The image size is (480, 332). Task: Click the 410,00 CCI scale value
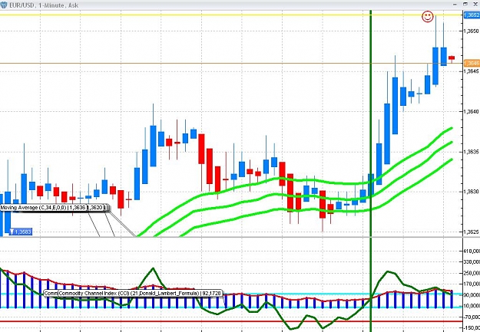pos(472,251)
